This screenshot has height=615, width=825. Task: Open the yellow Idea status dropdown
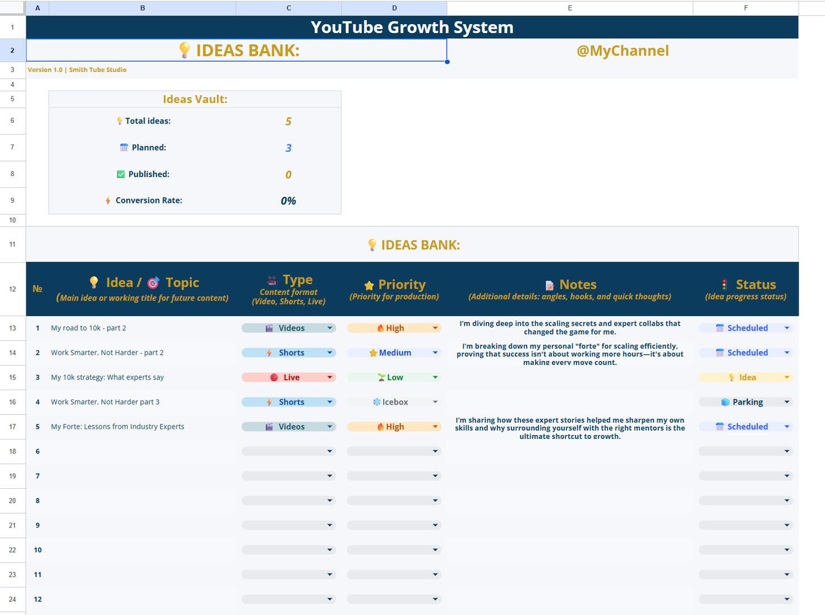[x=786, y=377]
